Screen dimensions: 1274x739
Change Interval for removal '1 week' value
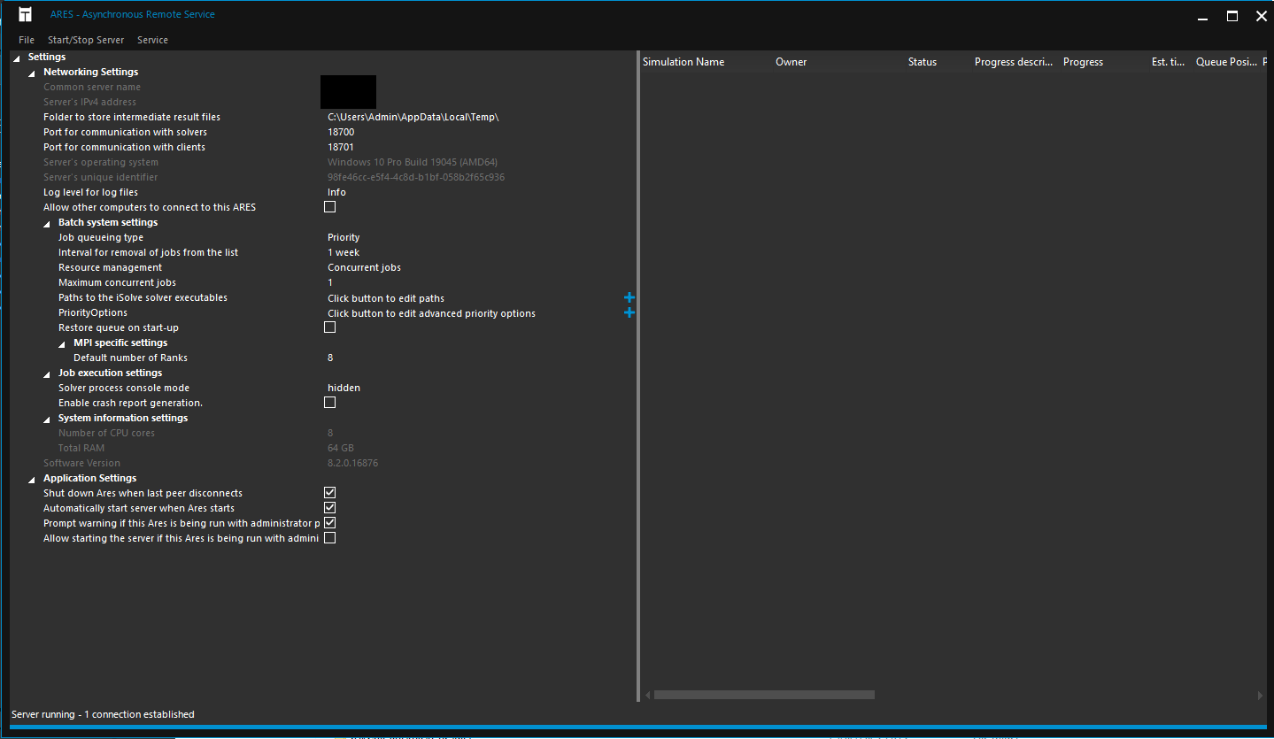[x=344, y=252]
